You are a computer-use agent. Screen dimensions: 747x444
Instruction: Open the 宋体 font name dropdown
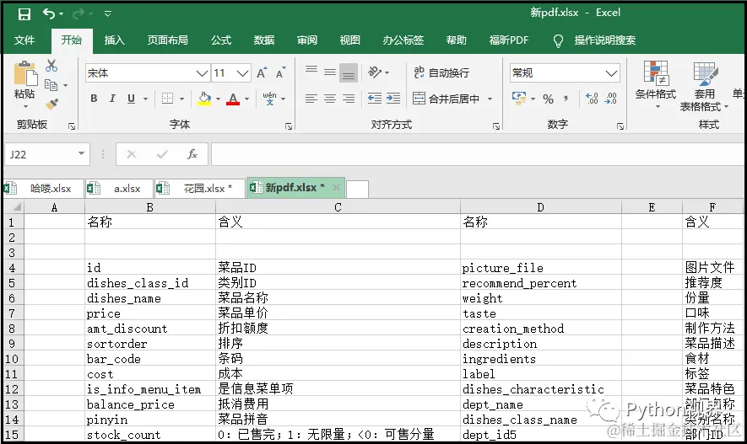point(202,73)
